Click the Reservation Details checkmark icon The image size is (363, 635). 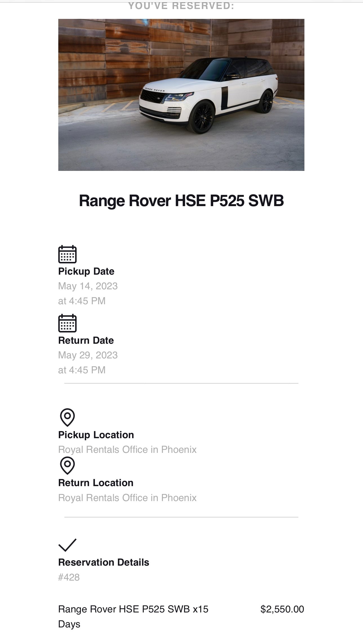(x=67, y=545)
